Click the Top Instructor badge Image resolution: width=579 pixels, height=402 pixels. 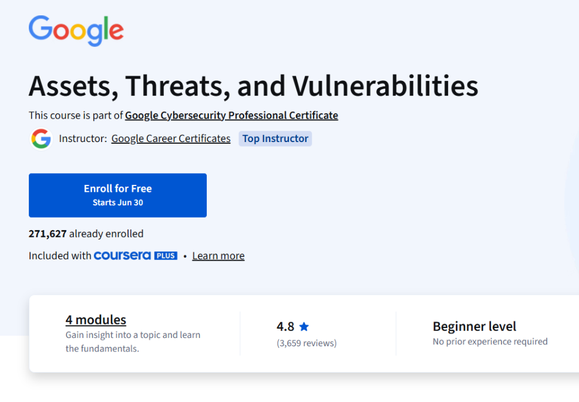point(275,138)
